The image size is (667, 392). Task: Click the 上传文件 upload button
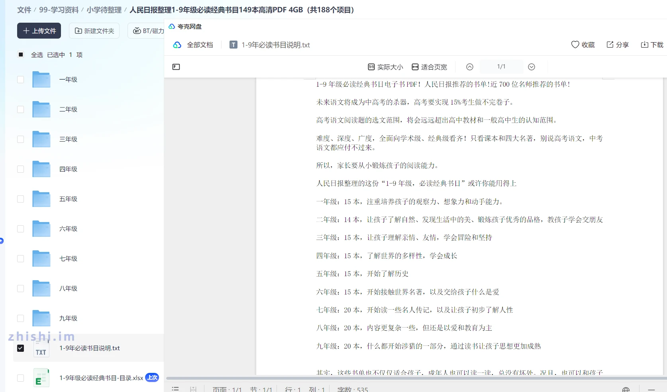click(x=39, y=31)
